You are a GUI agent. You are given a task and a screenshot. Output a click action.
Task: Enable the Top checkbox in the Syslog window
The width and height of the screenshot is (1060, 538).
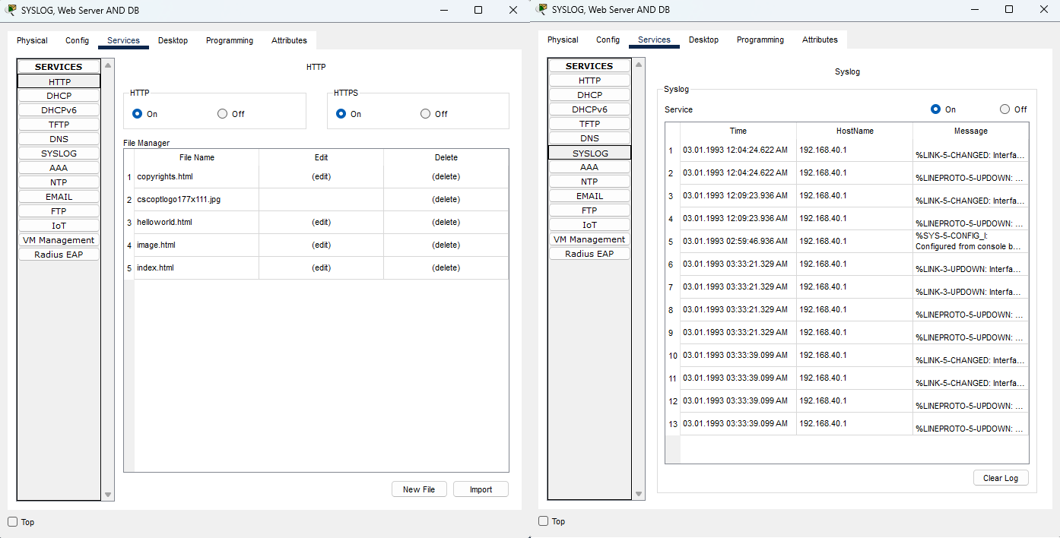click(544, 521)
